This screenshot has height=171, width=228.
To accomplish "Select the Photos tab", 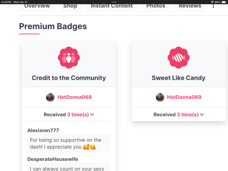I will coord(156,6).
